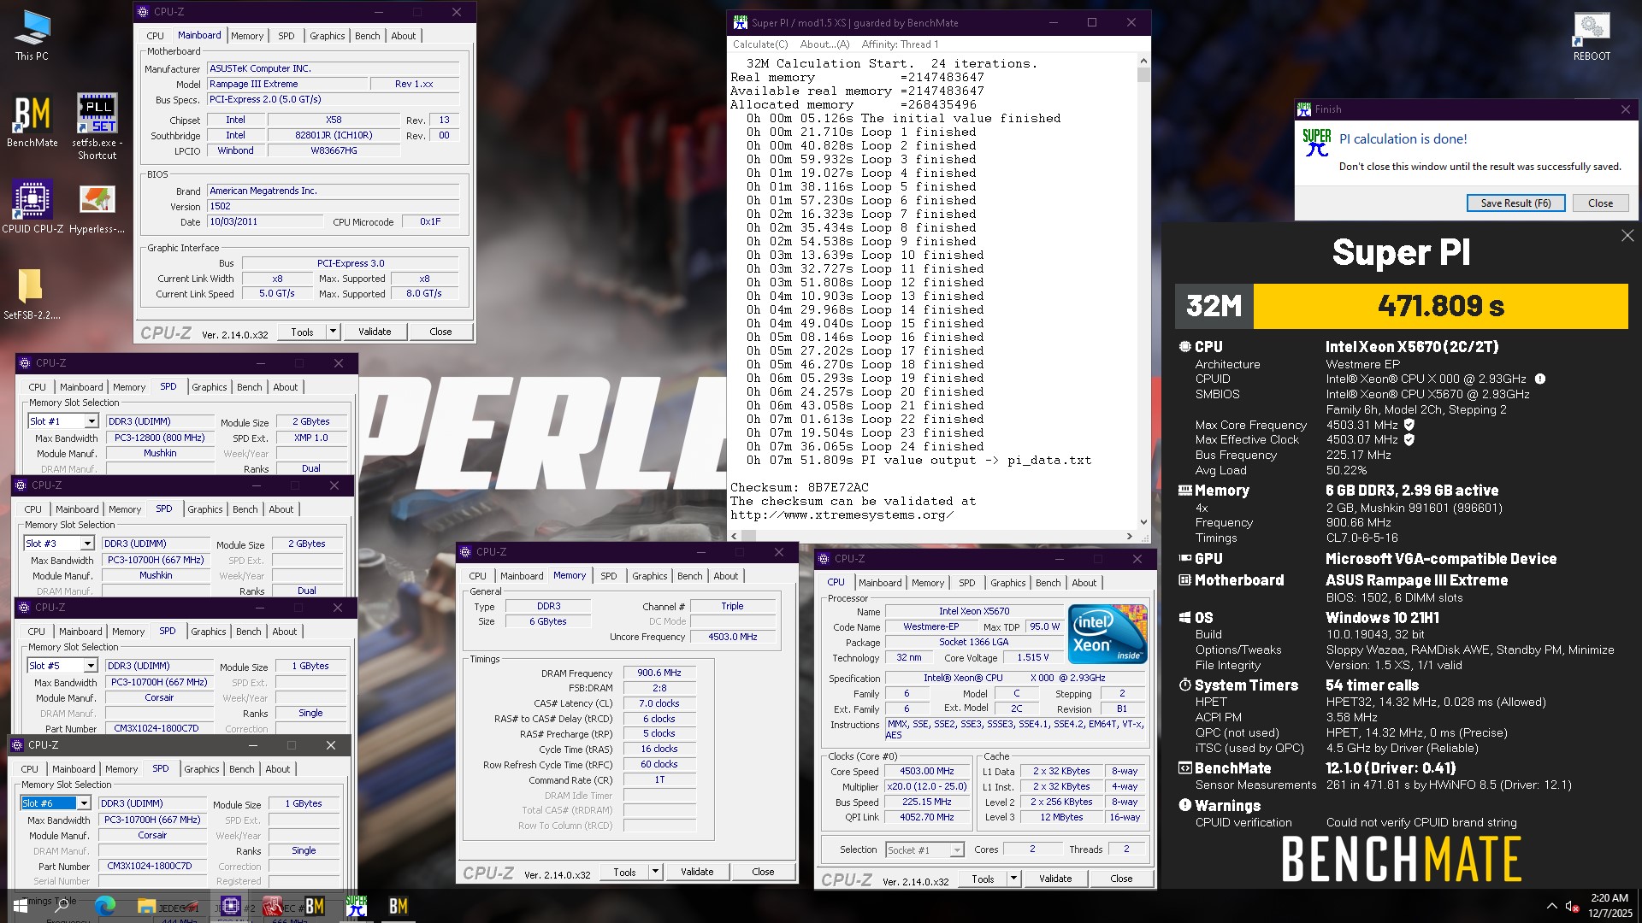Launch setfsb.exe shortcut on desktop
The width and height of the screenshot is (1642, 923).
click(97, 126)
